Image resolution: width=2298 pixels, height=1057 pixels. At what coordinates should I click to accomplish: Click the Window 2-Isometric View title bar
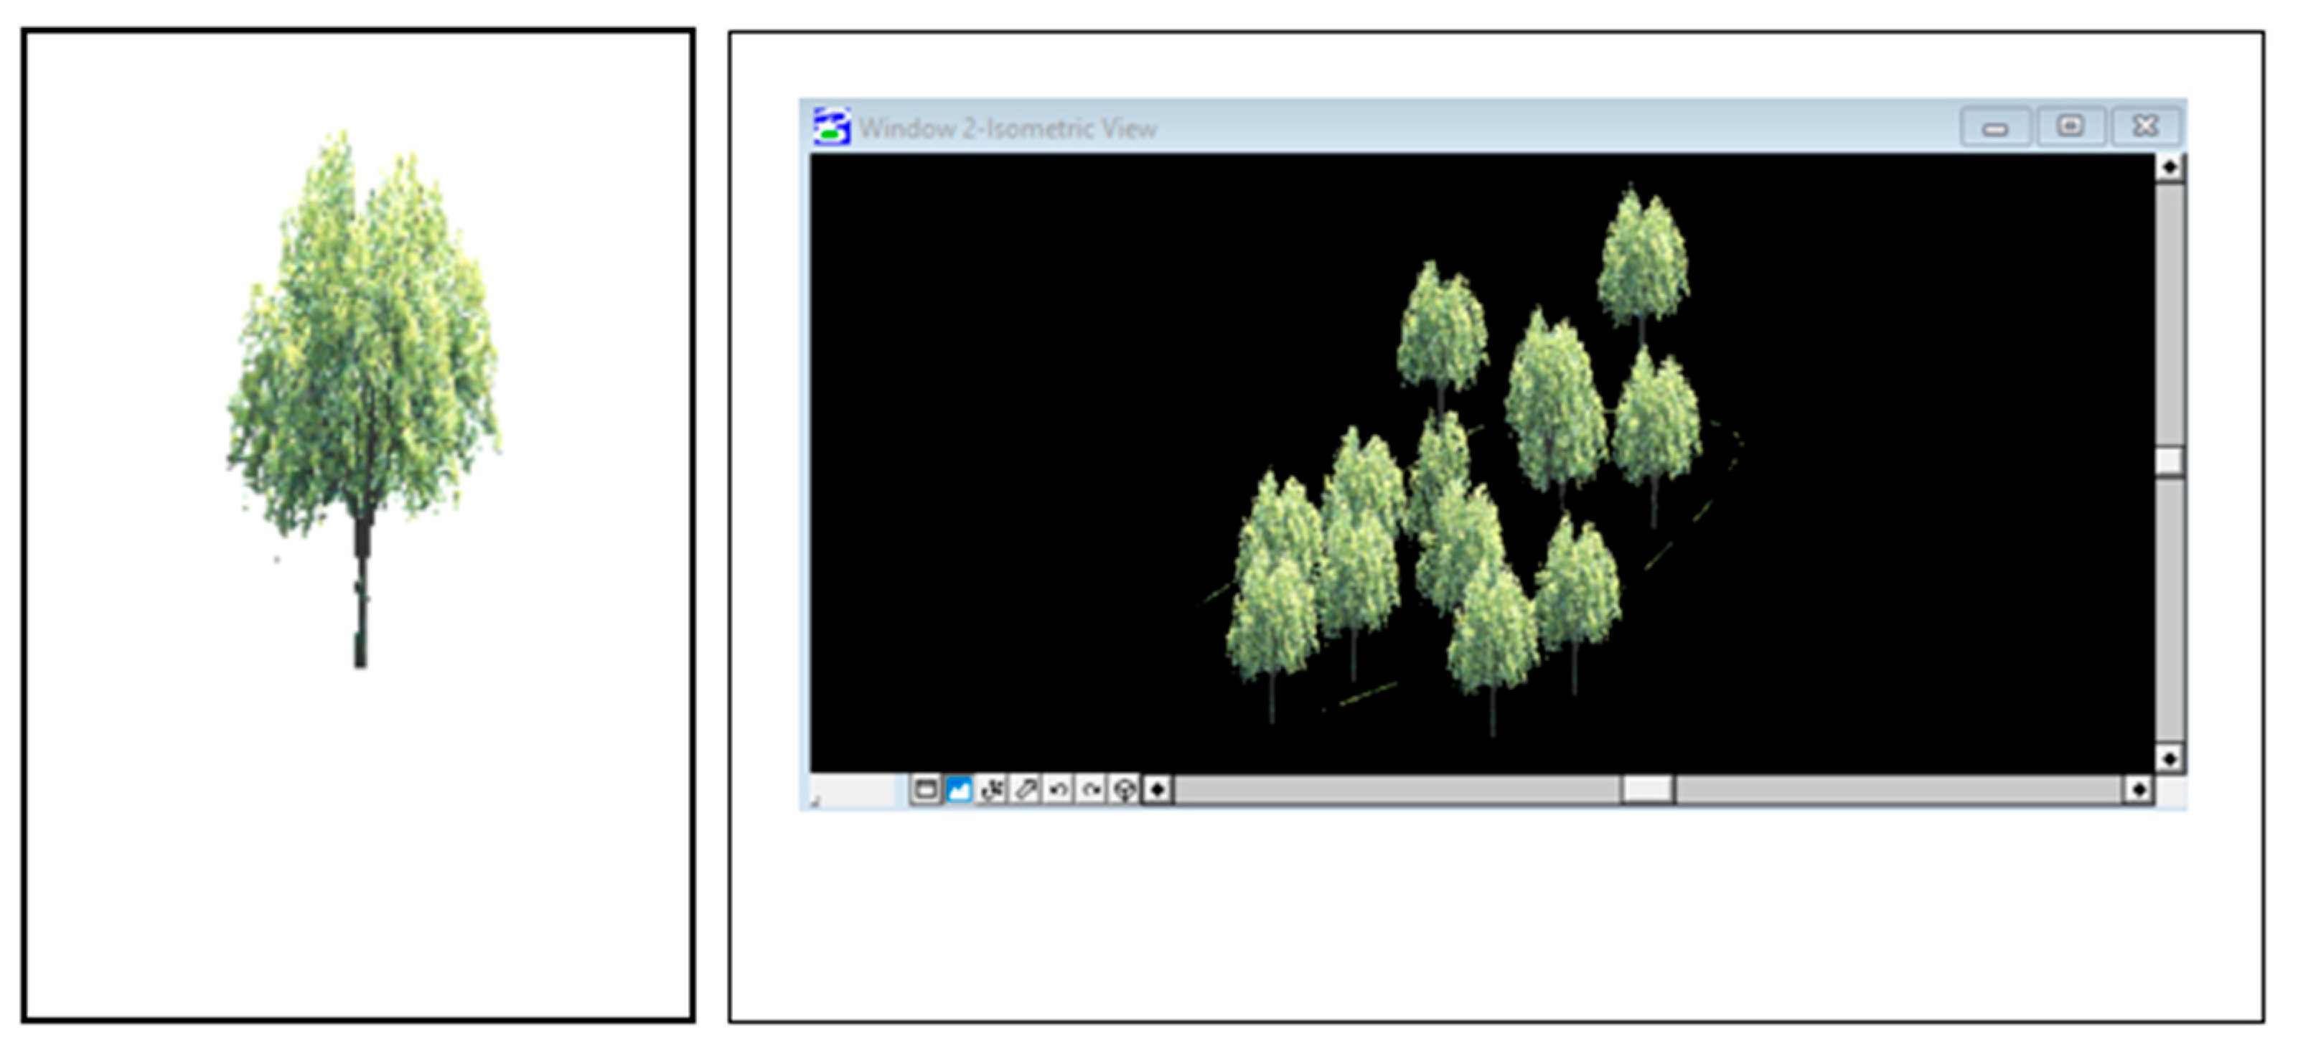coord(1427,127)
